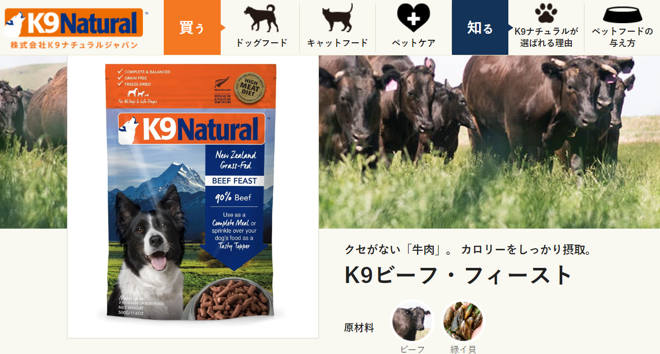Open the ペットケア link
The image size is (660, 354).
click(414, 43)
